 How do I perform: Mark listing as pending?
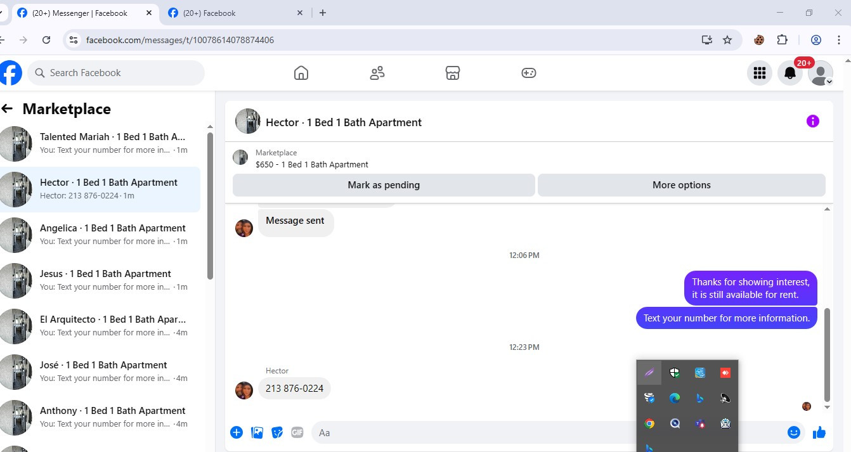tap(384, 185)
